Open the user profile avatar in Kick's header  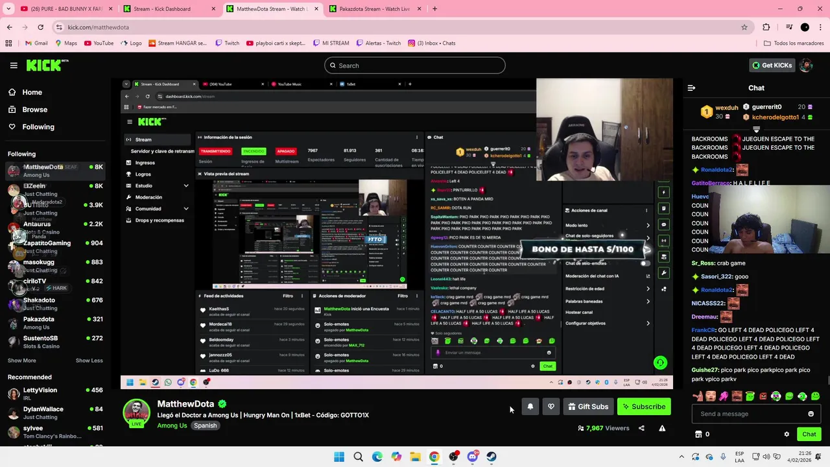pyautogui.click(x=806, y=65)
